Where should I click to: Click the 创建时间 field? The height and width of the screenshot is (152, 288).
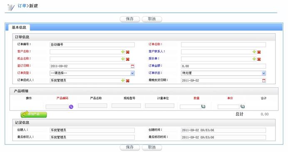point(223,130)
